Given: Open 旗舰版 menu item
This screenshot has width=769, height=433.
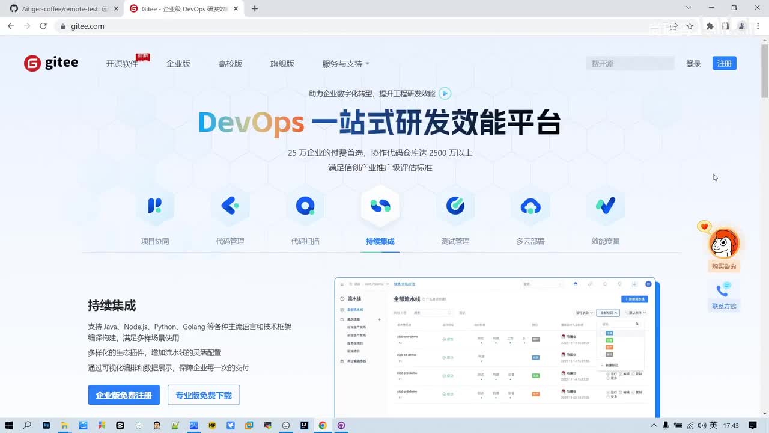Looking at the screenshot, I should point(282,64).
